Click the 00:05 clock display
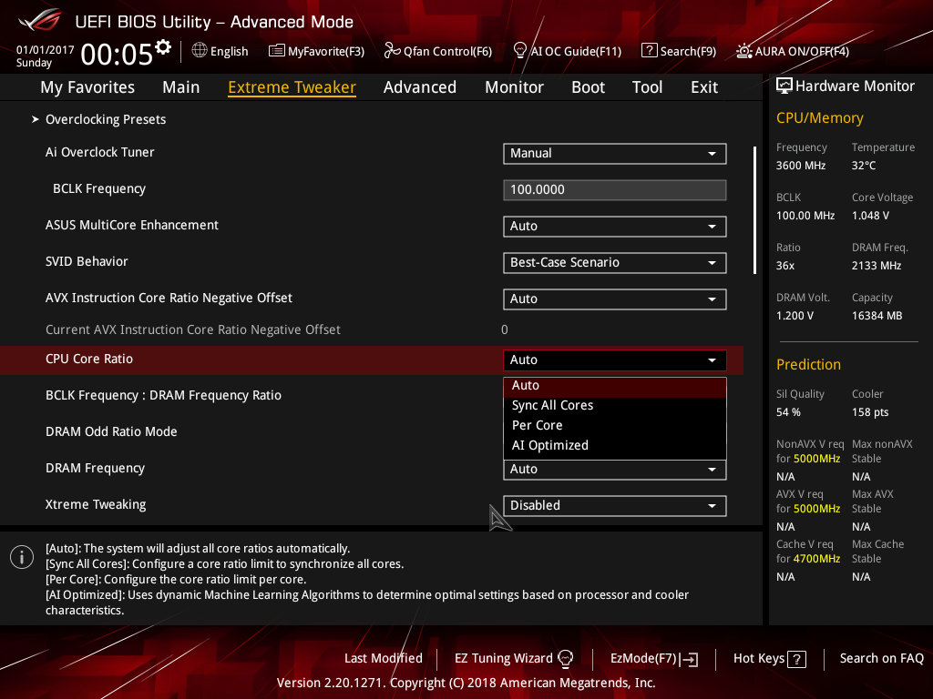 click(x=117, y=54)
